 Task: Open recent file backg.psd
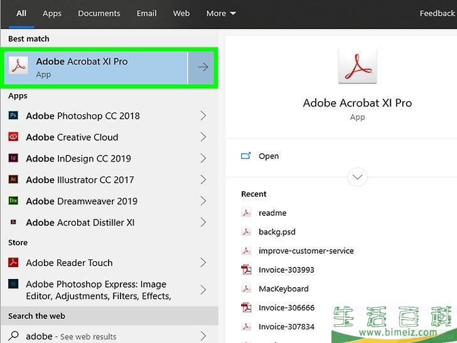tap(277, 232)
